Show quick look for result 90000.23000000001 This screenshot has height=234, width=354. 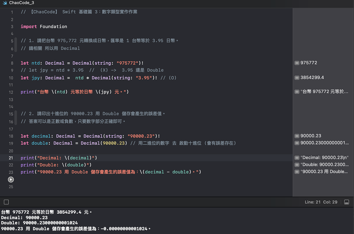tap(297, 143)
